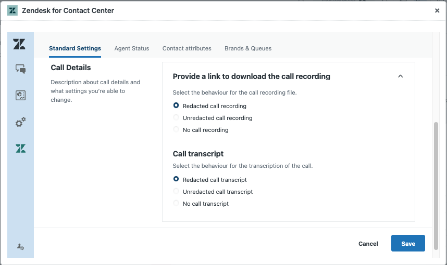Viewport: 447px width, 265px height.
Task: Select Unredacted call recording option
Action: (176, 118)
